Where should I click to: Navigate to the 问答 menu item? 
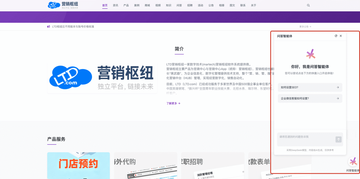179,5
